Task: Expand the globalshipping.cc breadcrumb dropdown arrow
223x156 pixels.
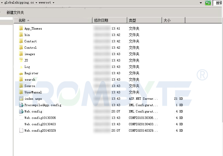Action: [x=37, y=3]
